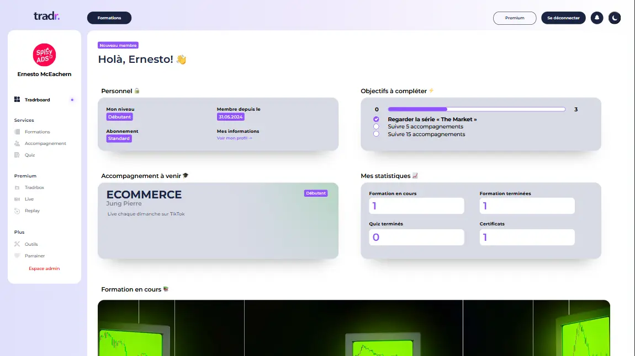Viewport: 635px width, 356px height.
Task: Click the Accompagnement sidebar icon
Action: (x=17, y=143)
